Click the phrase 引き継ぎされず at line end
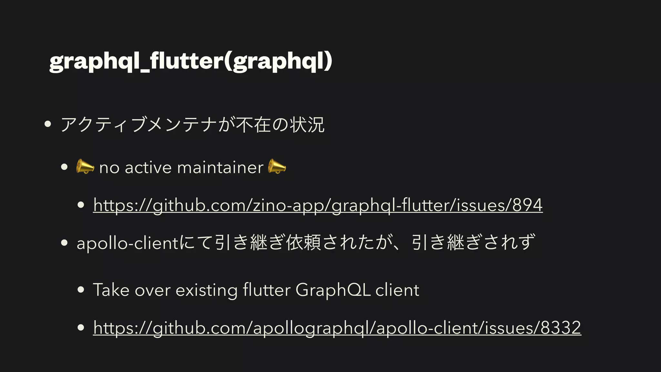The image size is (661, 372). [x=473, y=243]
